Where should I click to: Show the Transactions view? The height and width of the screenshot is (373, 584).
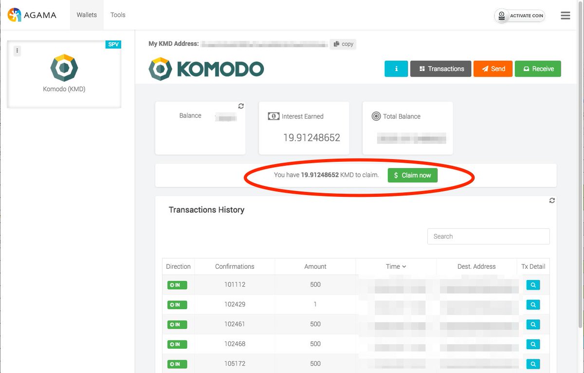coord(441,69)
